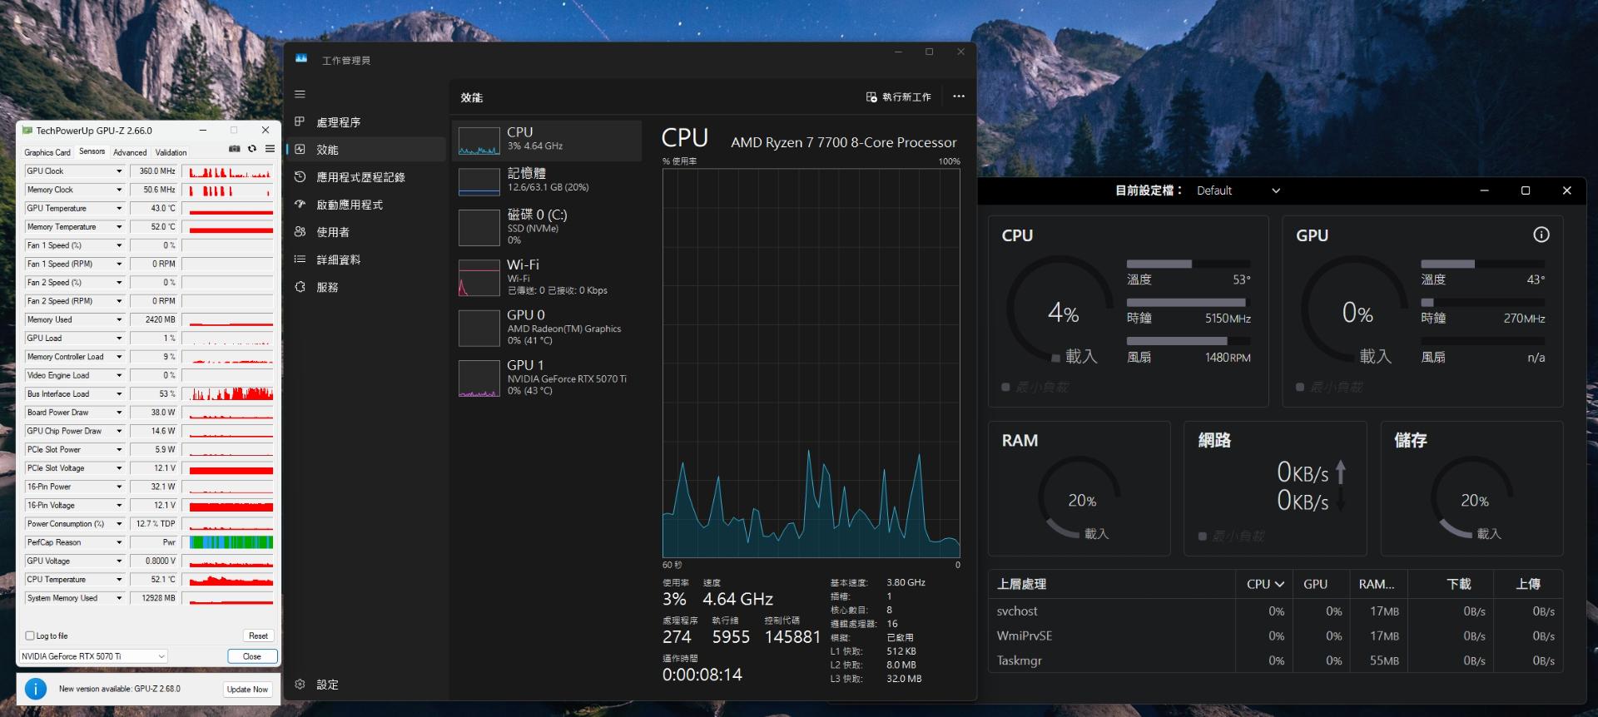
Task: Select the 記憶體 performance graph thumbnail
Action: [x=479, y=181]
